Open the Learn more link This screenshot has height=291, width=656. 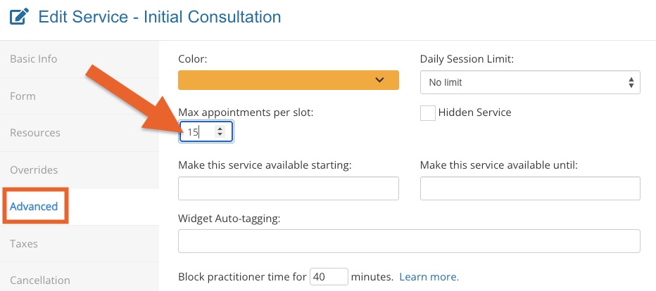429,276
